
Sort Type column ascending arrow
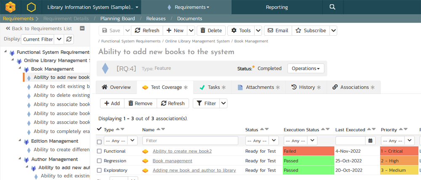117,130
